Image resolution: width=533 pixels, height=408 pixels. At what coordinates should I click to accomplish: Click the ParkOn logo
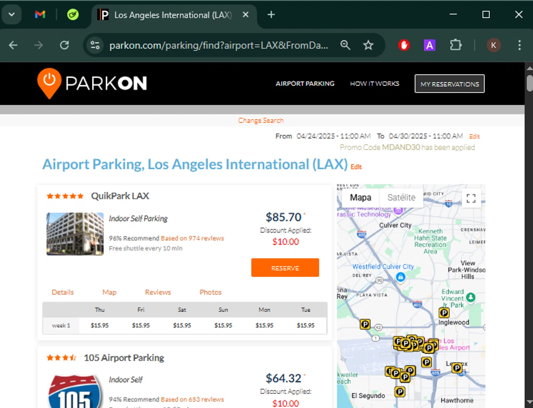click(x=92, y=83)
